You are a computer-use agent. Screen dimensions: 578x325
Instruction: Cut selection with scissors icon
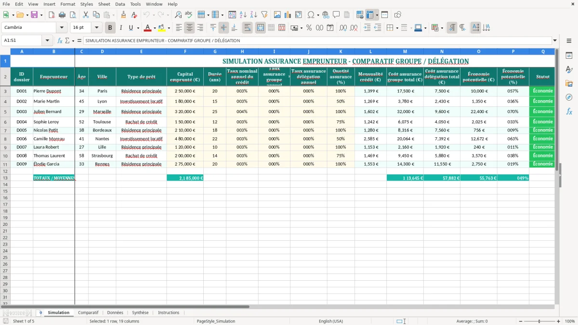pos(86,15)
